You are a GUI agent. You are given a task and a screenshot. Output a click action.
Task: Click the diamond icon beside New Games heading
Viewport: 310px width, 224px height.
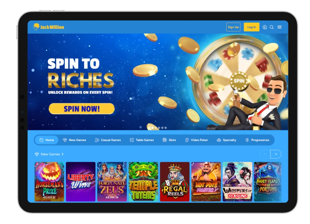click(37, 154)
